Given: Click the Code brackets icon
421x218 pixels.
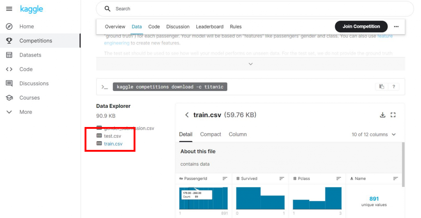Looking at the screenshot, I should pyautogui.click(x=9, y=69).
